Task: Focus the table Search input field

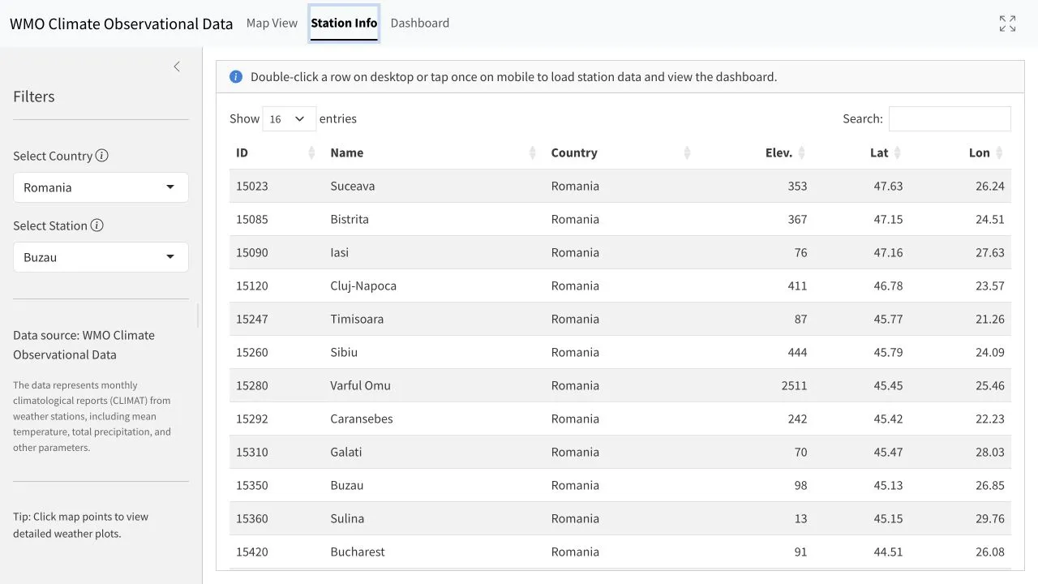Action: (x=950, y=118)
